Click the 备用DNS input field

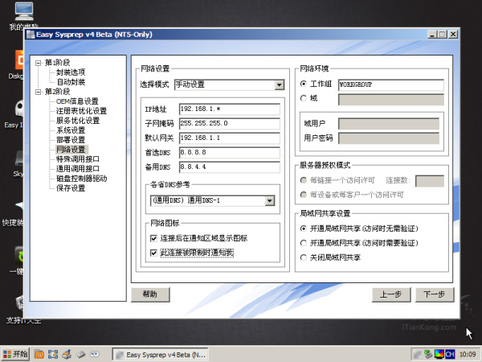[x=230, y=167]
